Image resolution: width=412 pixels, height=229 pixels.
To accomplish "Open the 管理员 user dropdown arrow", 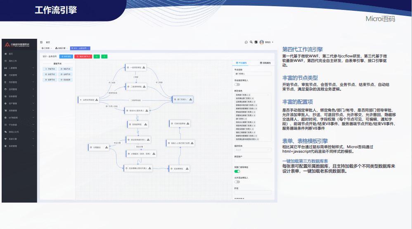I will [273, 42].
